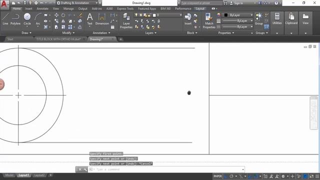Image resolution: width=320 pixels, height=180 pixels.
Task: Click the Array tool icon
Action: coord(70,27)
